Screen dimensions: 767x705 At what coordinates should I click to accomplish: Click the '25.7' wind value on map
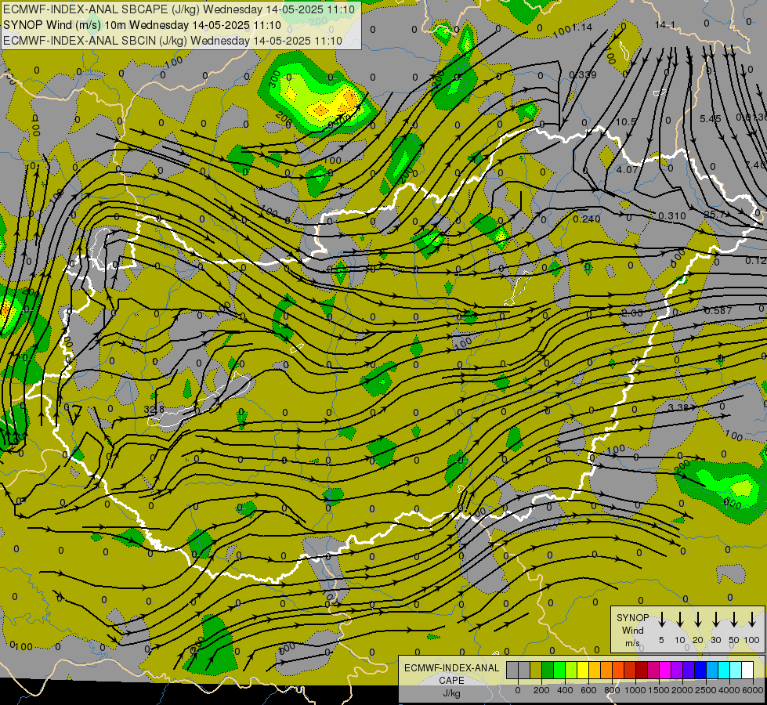pyautogui.click(x=715, y=215)
